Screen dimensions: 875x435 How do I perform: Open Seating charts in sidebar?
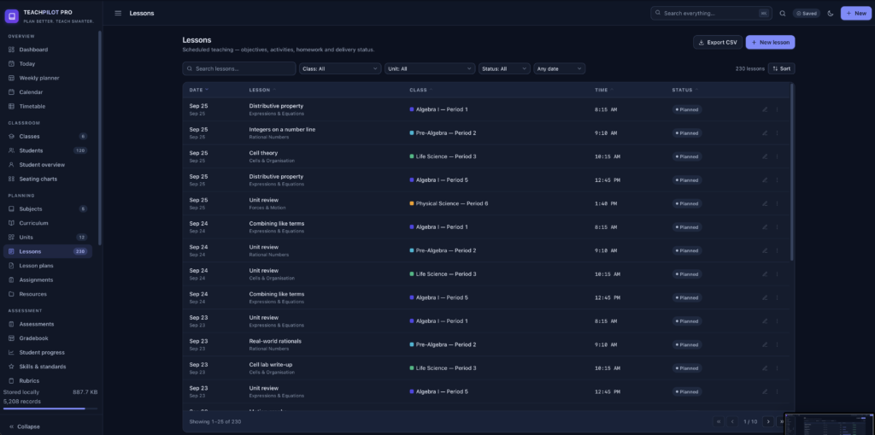48,179
